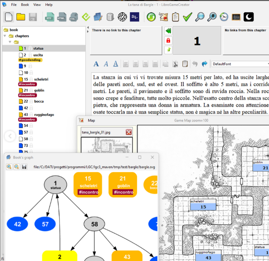Select tana_bargle_01.jpg map thumbnail
269x261 pixels.
[x=107, y=145]
